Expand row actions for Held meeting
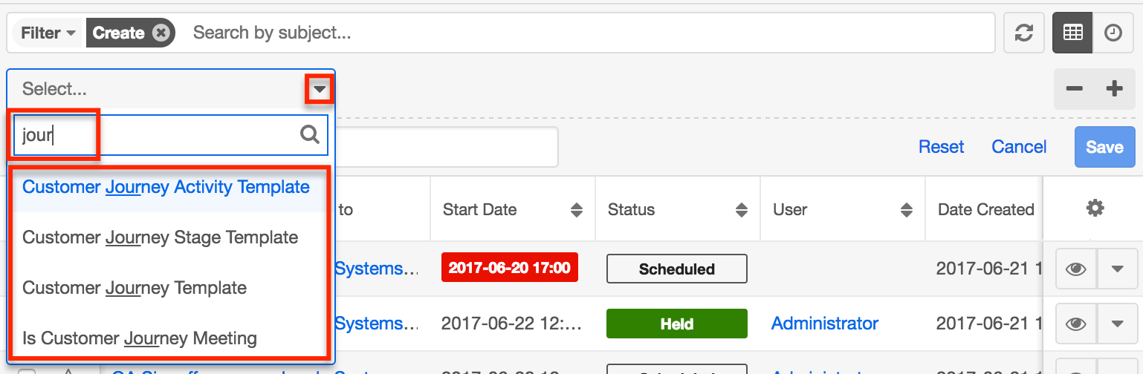 tap(1117, 324)
